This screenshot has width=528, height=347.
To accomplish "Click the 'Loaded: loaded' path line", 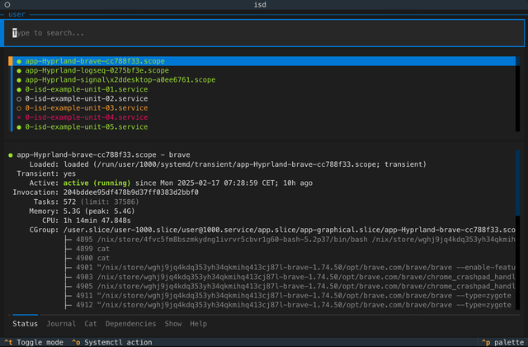I will point(228,164).
